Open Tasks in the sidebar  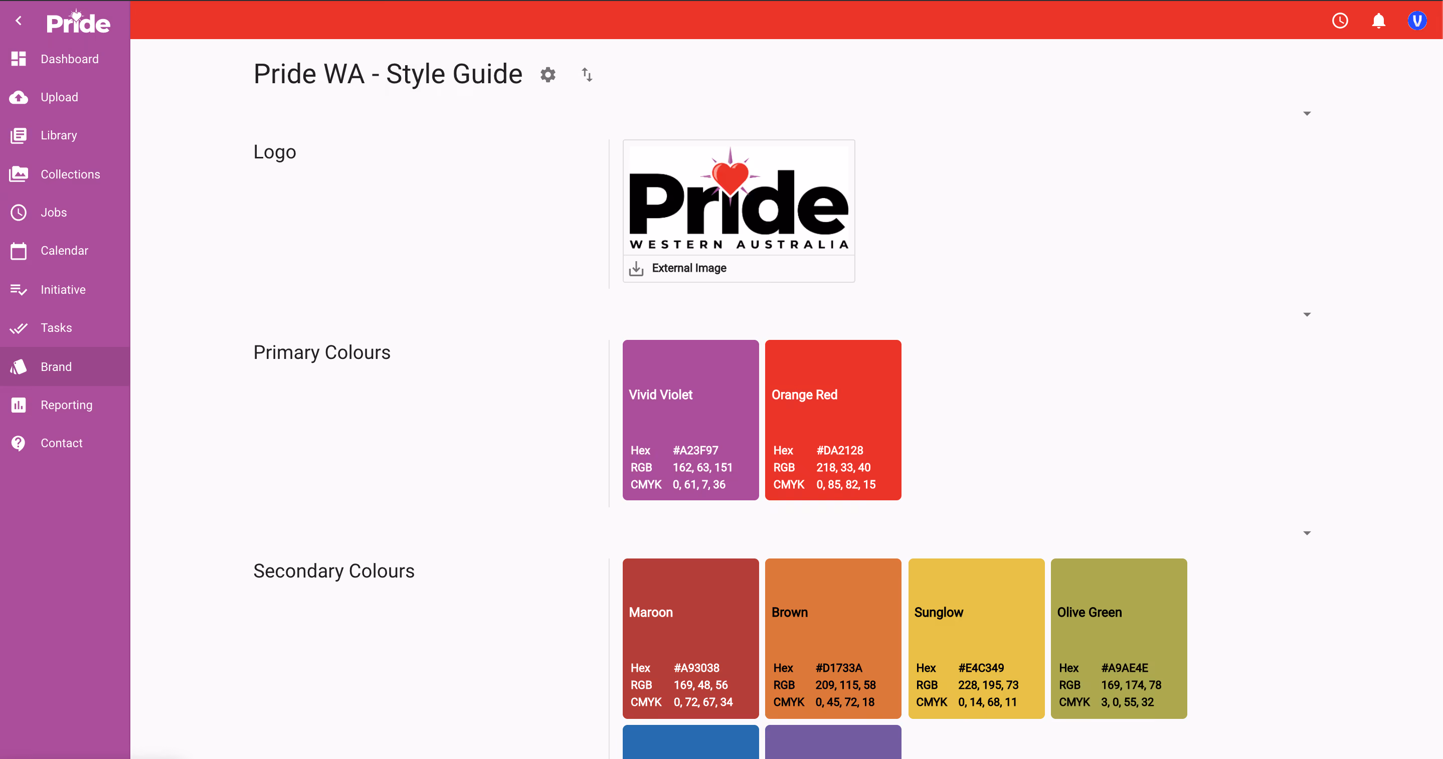click(x=65, y=328)
